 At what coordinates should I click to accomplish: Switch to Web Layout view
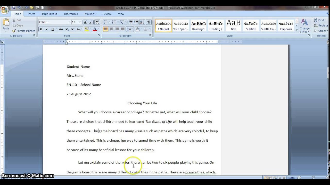tap(275, 178)
